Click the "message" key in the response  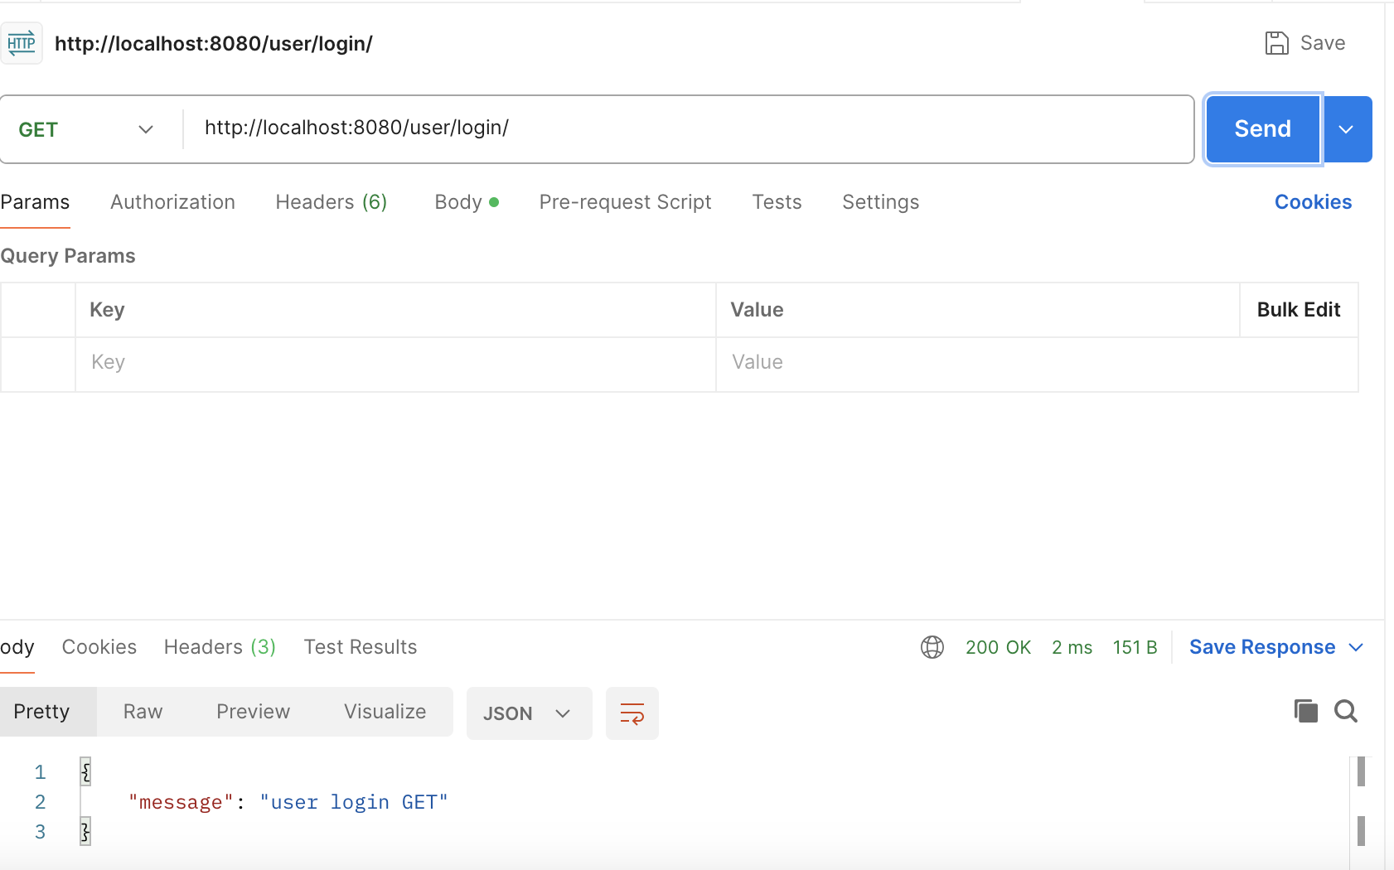point(181,802)
